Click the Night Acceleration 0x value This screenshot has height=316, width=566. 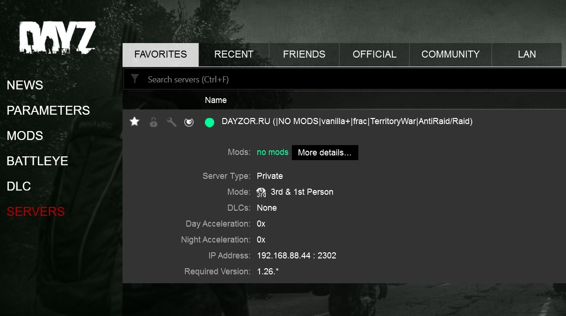pyautogui.click(x=261, y=240)
